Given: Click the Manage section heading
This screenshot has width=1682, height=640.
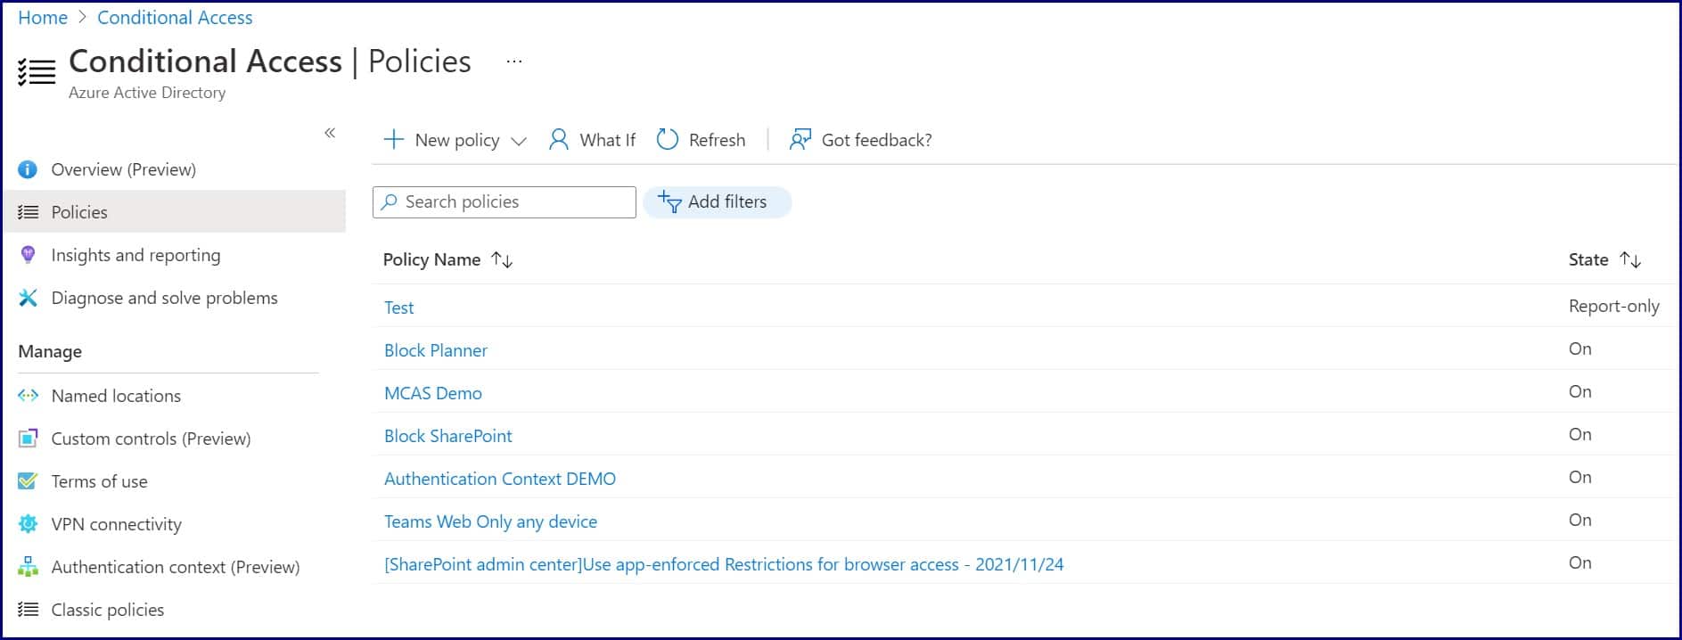Looking at the screenshot, I should (50, 351).
